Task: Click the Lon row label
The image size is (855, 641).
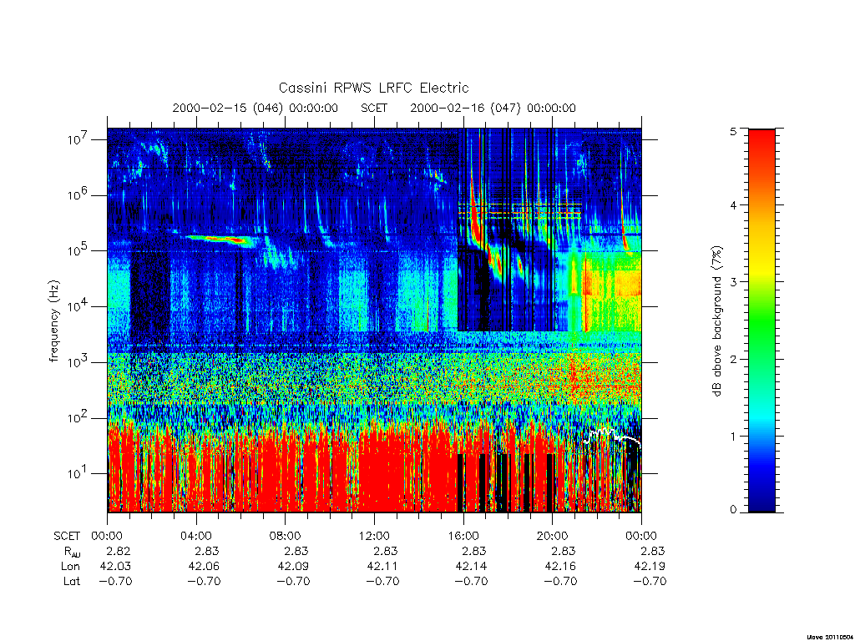Action: [70, 567]
